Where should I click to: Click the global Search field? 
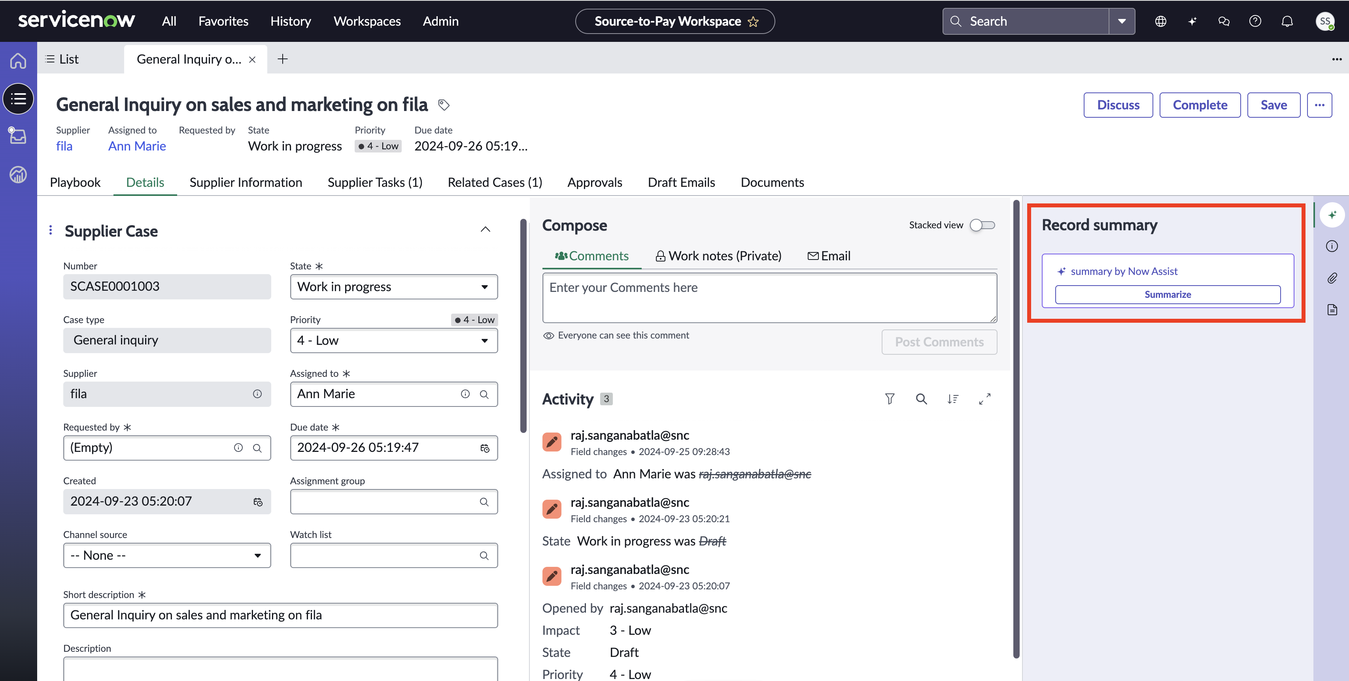coord(1026,21)
